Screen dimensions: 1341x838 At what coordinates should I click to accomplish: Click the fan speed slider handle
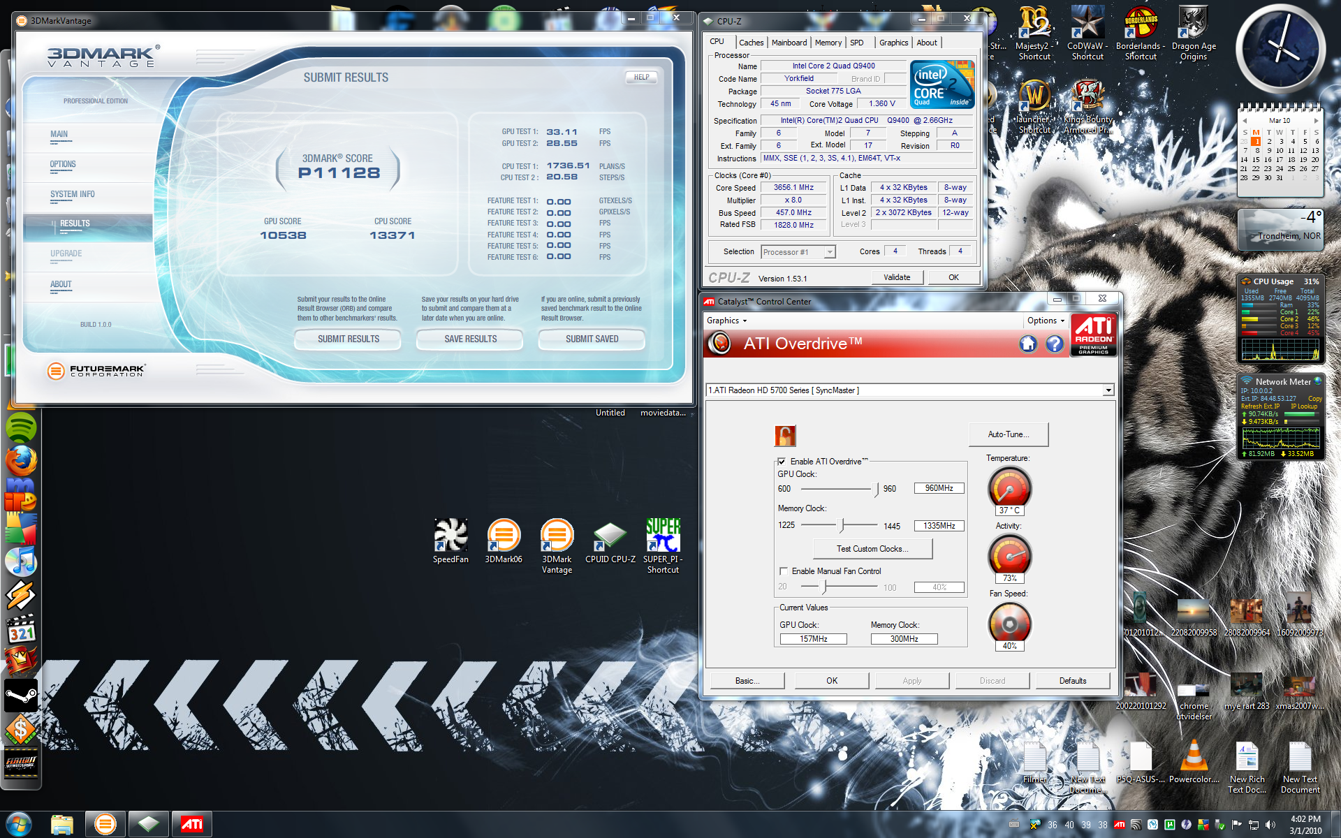click(821, 587)
